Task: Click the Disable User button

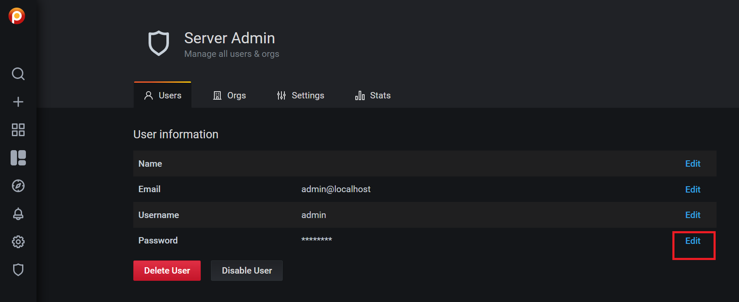Action: pos(247,271)
